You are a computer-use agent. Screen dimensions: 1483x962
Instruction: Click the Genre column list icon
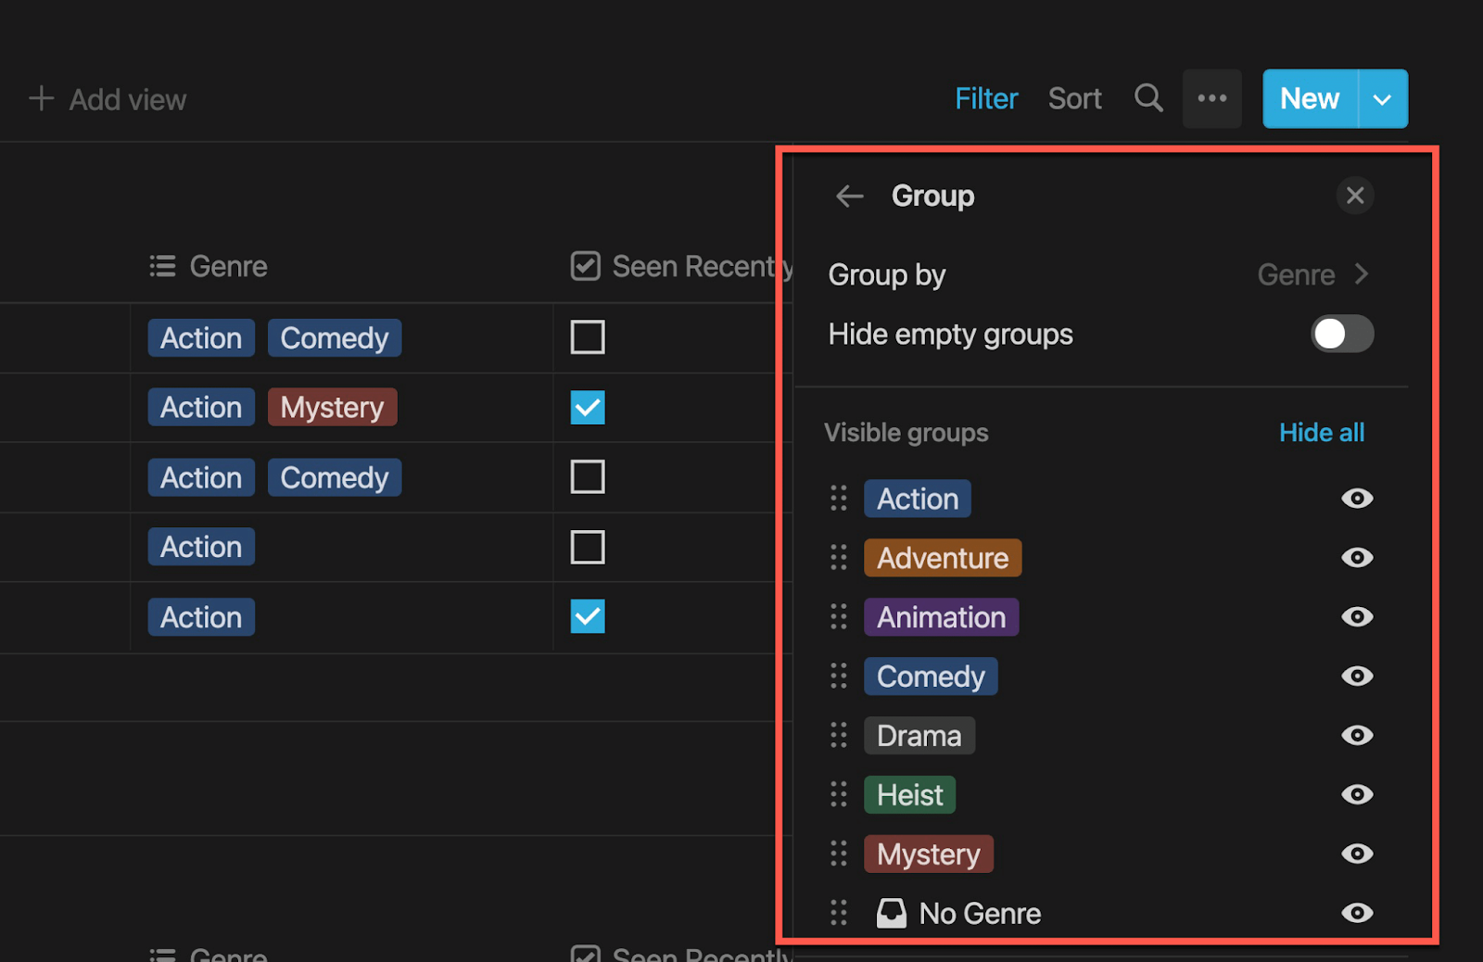(162, 267)
